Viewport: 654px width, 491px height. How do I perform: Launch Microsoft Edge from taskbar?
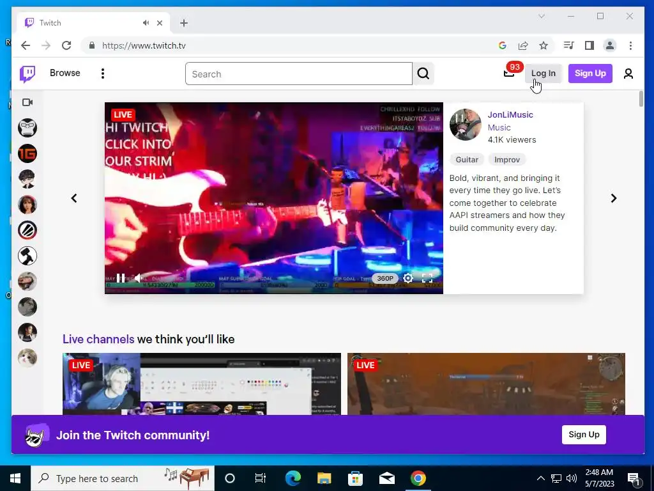pos(293,478)
